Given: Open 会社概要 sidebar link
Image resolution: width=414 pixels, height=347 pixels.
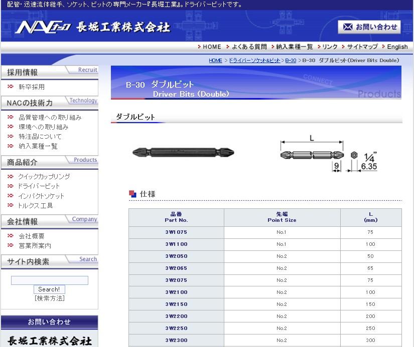Looking at the screenshot, I should coord(32,236).
